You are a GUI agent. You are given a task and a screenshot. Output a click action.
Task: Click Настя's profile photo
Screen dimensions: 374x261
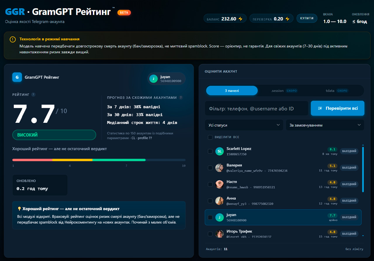(219, 184)
